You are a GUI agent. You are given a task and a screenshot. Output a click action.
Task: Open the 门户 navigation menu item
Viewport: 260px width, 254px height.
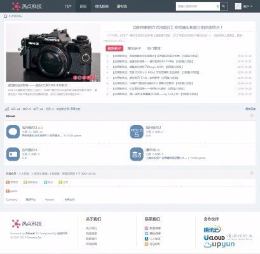coord(68,6)
